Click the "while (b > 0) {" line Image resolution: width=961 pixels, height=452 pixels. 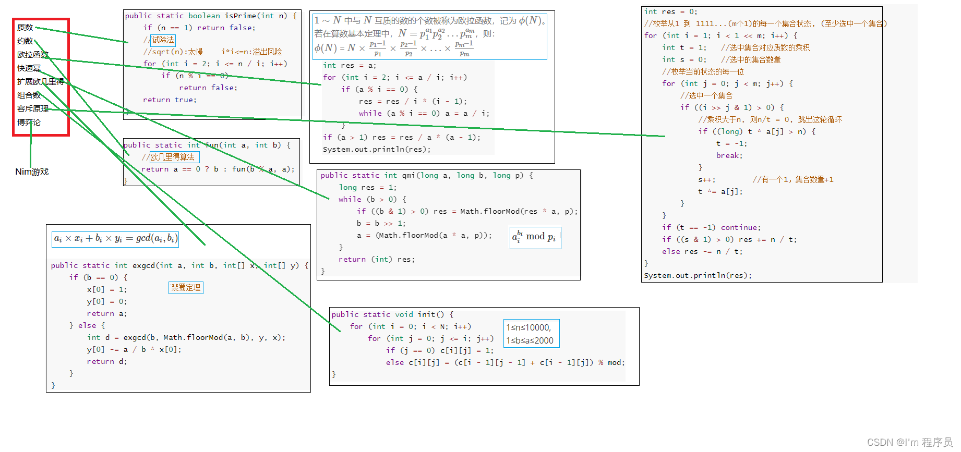[x=373, y=199]
